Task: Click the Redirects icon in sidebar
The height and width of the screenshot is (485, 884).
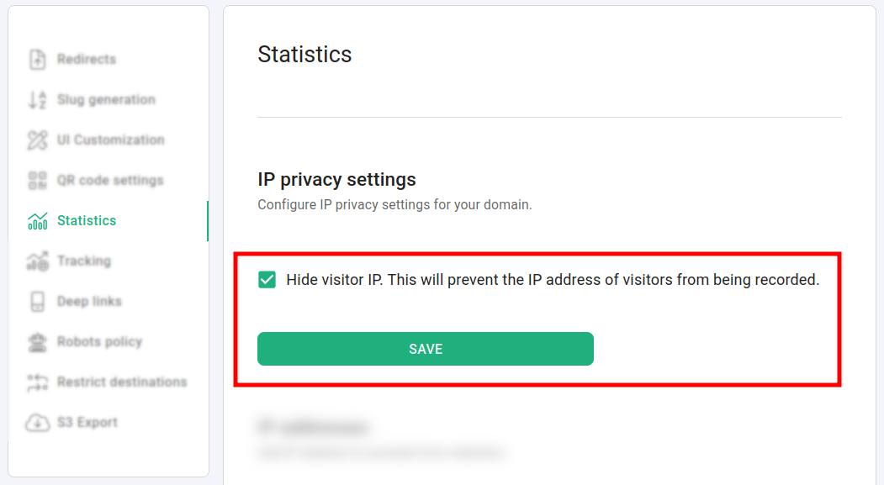Action: pyautogui.click(x=37, y=60)
